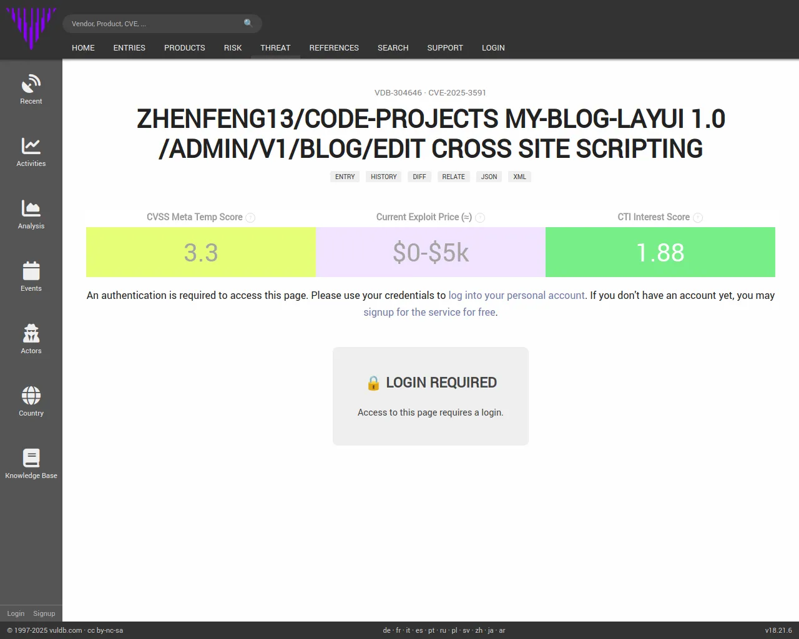Image resolution: width=799 pixels, height=639 pixels.
Task: Switch to the HISTORY tab
Action: 384,177
